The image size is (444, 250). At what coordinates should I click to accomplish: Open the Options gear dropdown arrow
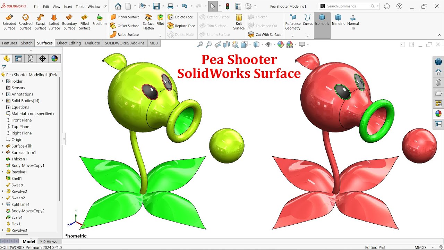click(x=255, y=6)
